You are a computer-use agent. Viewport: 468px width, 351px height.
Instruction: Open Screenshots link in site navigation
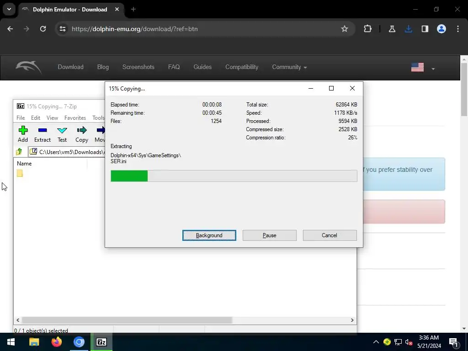[138, 67]
